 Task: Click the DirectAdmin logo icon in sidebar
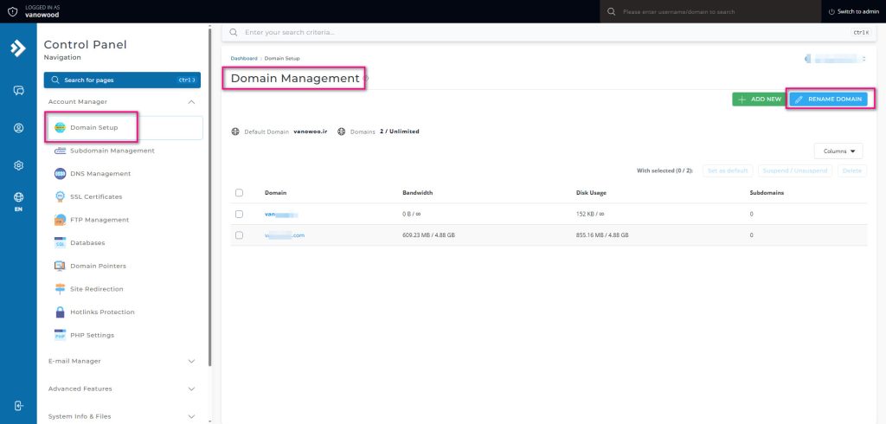click(18, 48)
